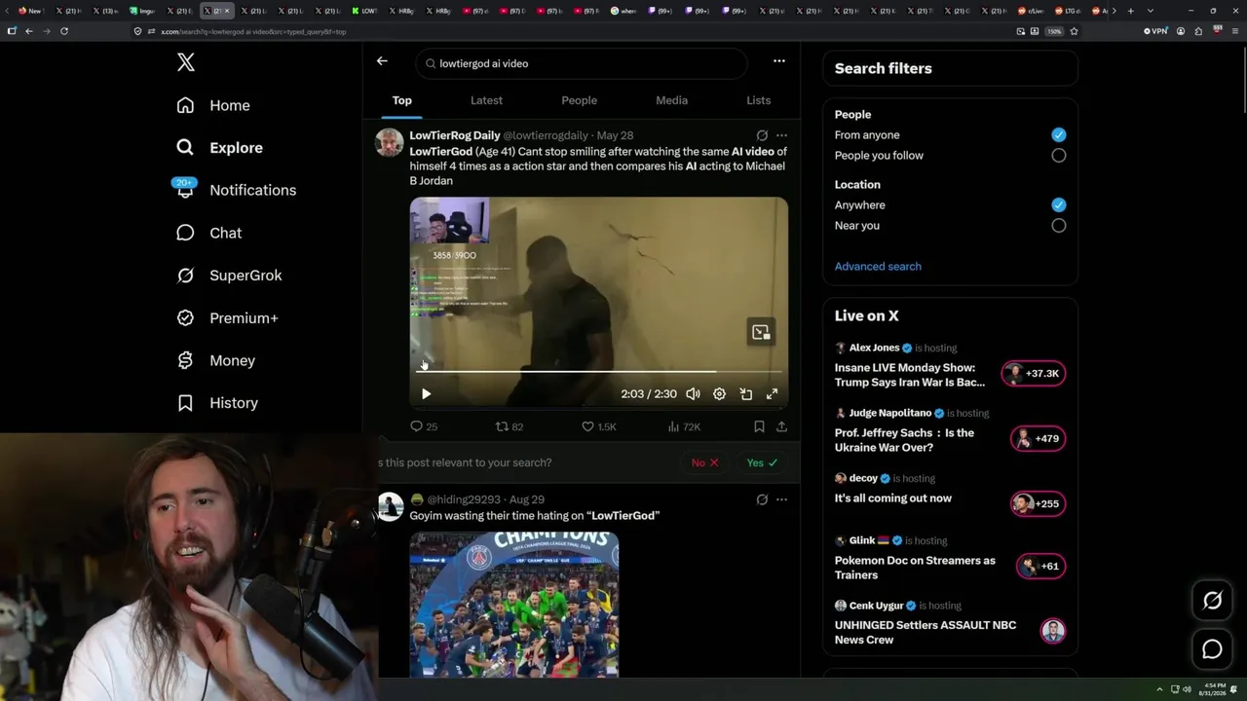Open the taskbar clock showing 4:54 PM
1247x701 pixels.
coord(1211,689)
